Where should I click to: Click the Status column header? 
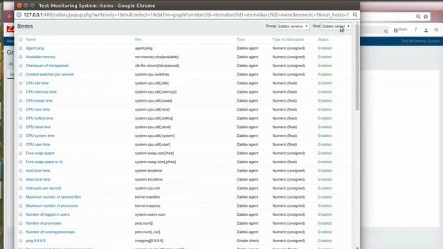(x=323, y=39)
